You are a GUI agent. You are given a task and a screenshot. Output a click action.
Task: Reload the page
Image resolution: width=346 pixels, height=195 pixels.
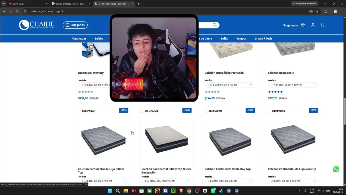coord(17,11)
